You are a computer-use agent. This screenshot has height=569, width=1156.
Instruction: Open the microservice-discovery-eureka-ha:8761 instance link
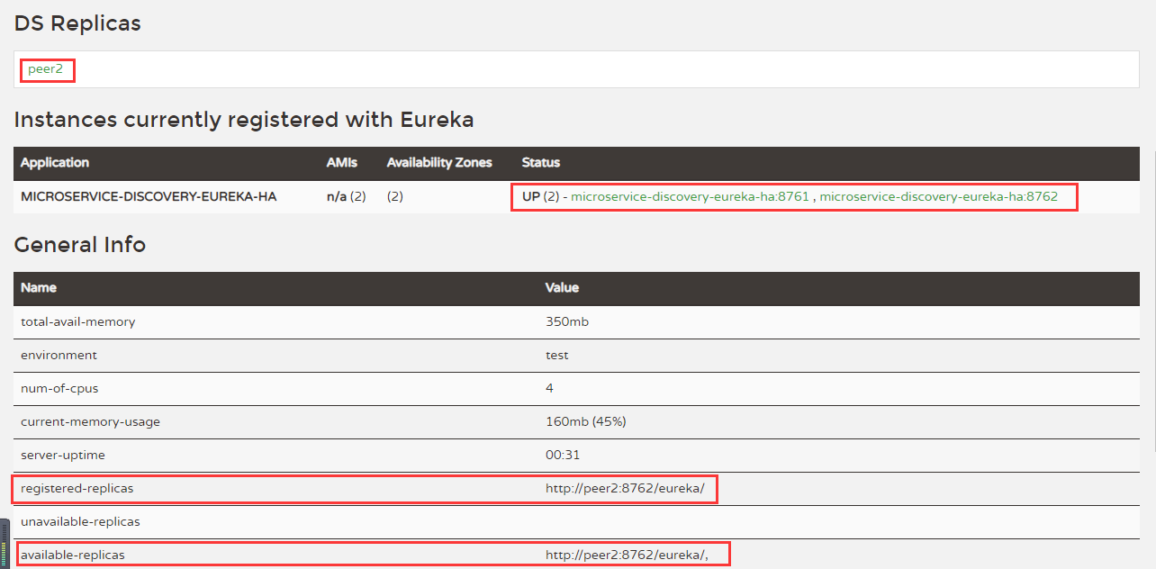(691, 195)
